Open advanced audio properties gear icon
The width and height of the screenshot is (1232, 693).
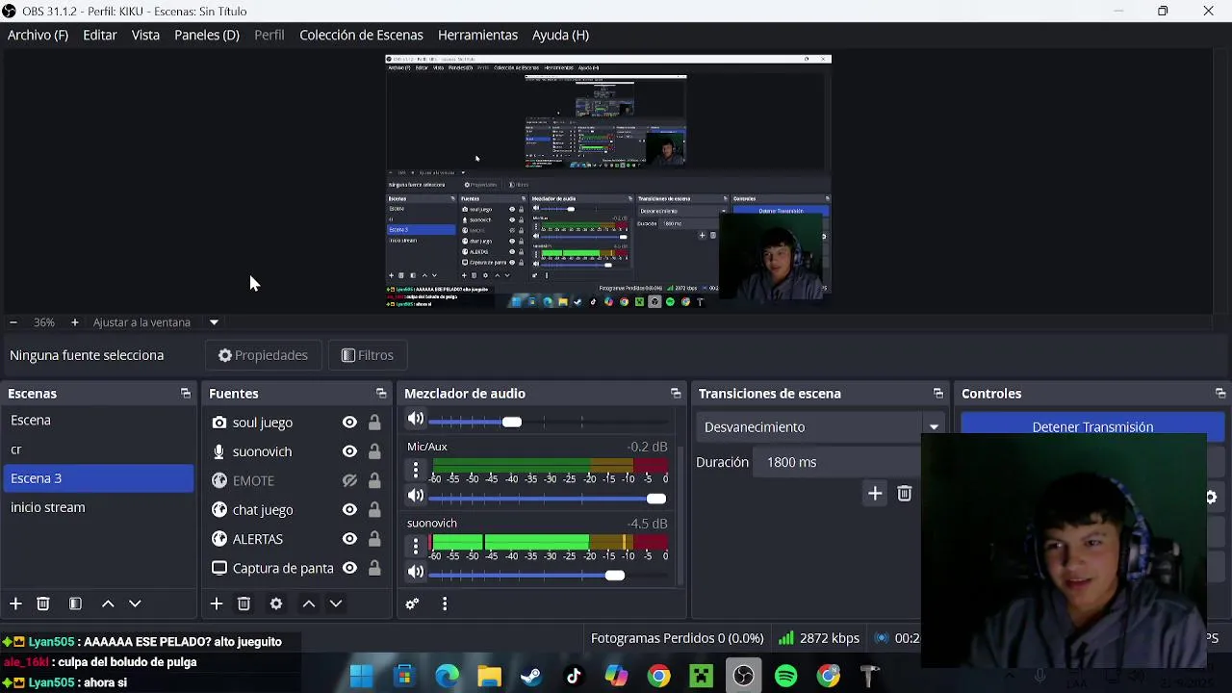412,604
